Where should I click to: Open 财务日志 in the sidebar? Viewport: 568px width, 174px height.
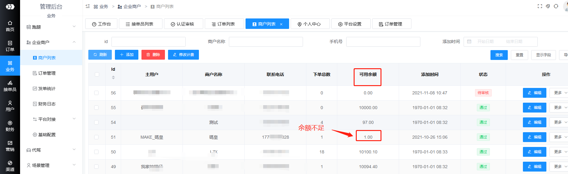(51, 104)
